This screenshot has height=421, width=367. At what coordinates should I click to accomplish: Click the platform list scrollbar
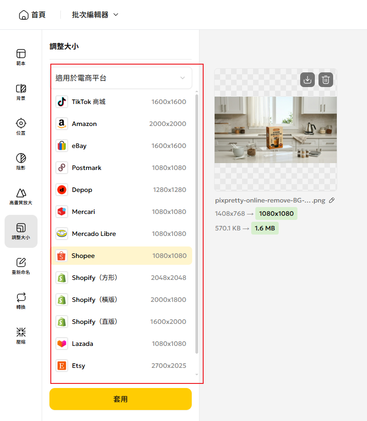pos(197,224)
